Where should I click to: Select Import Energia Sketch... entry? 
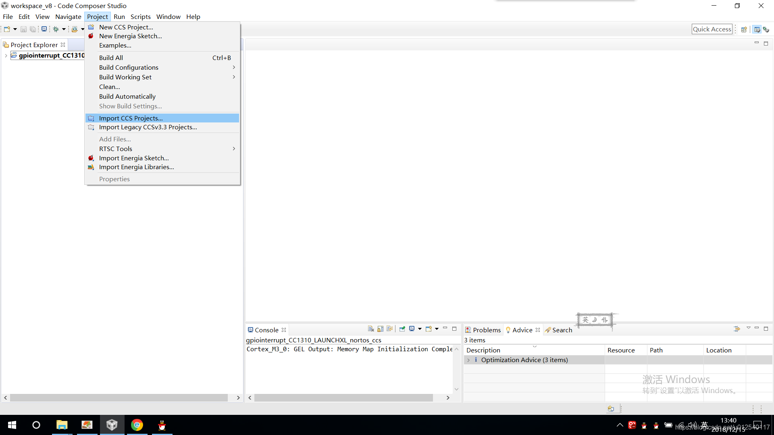[162, 158]
